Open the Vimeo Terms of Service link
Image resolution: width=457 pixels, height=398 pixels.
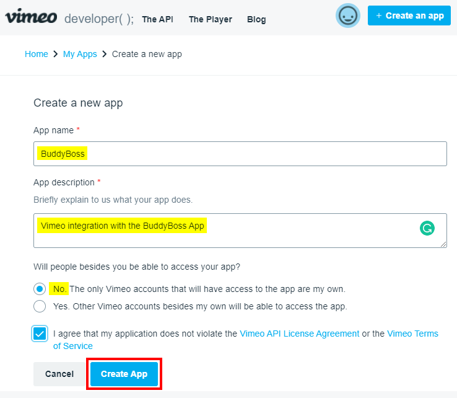point(412,334)
